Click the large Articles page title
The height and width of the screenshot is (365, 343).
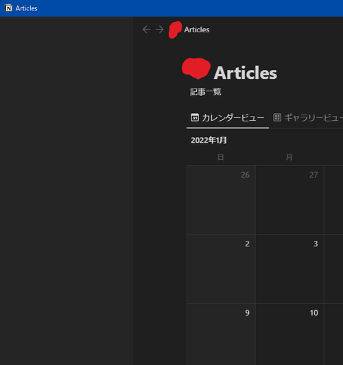[246, 73]
